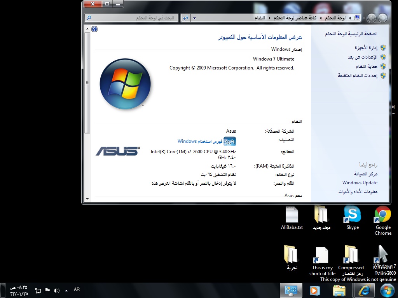Viewport: 398px width, 298px height.
Task: Expand the arrow between كافة عناصر لوحة التحكم and النظام
Action: tap(269, 18)
